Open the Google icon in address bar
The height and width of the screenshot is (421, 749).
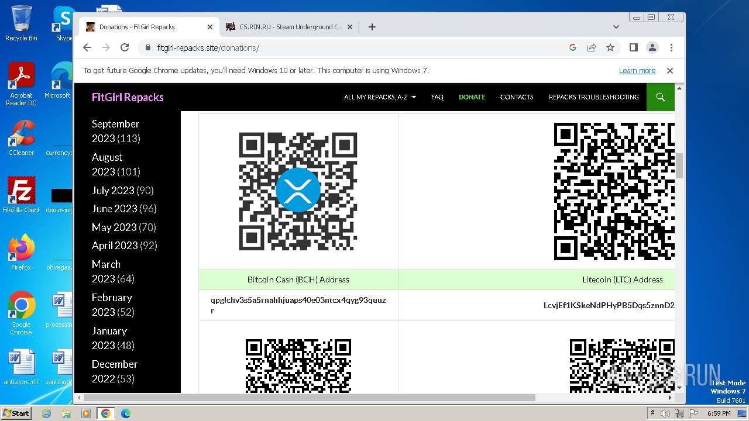[573, 47]
